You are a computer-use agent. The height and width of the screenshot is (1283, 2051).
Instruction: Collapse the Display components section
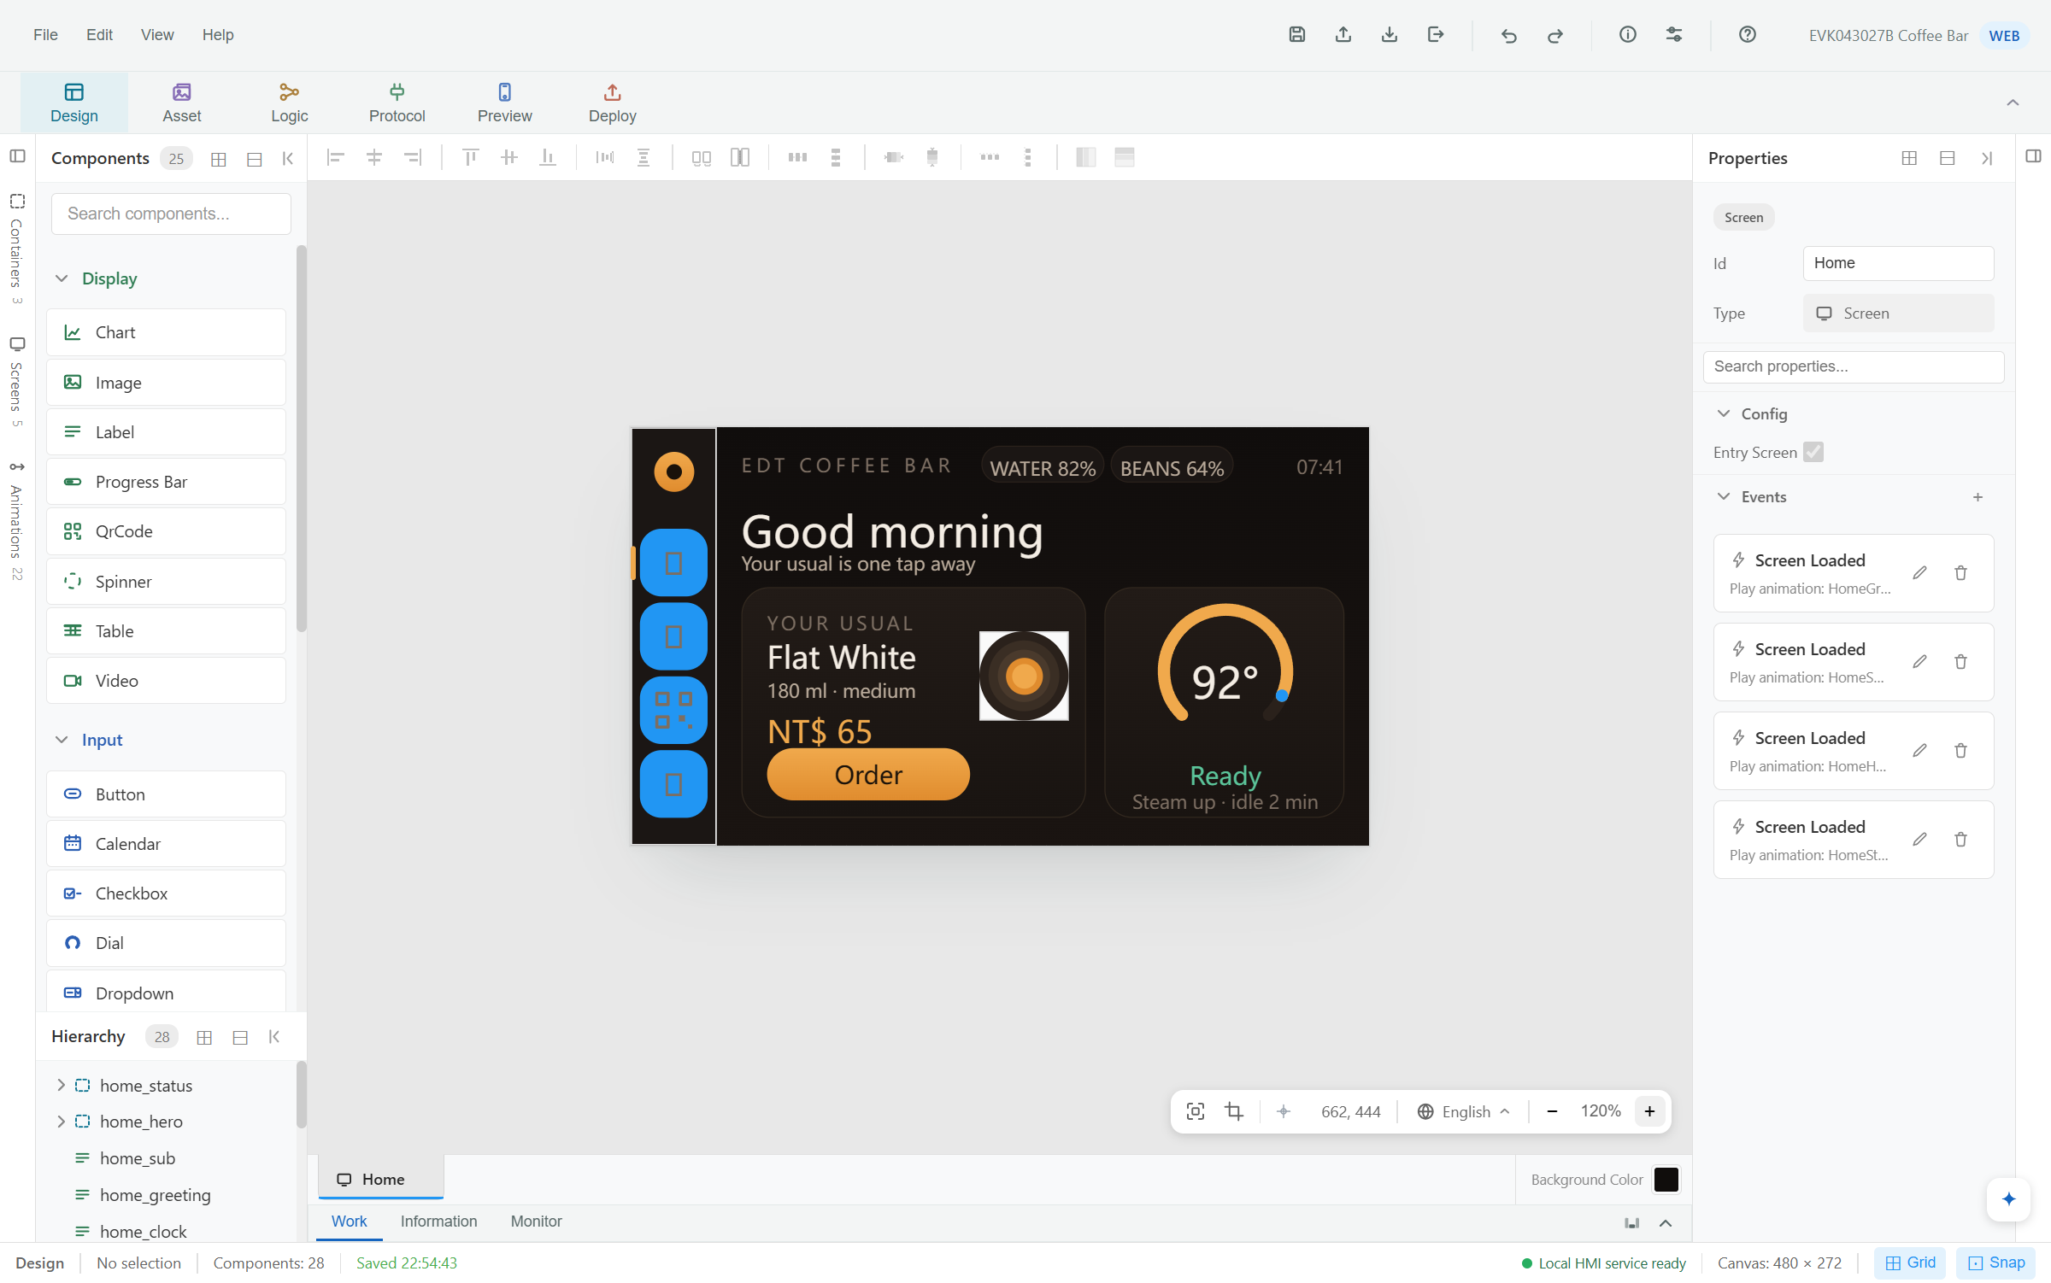coord(62,278)
